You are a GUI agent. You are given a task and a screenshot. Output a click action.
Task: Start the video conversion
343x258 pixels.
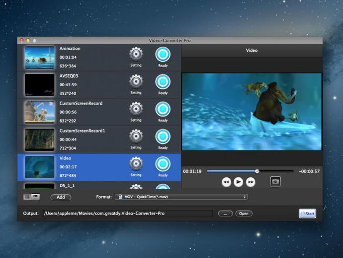click(307, 214)
